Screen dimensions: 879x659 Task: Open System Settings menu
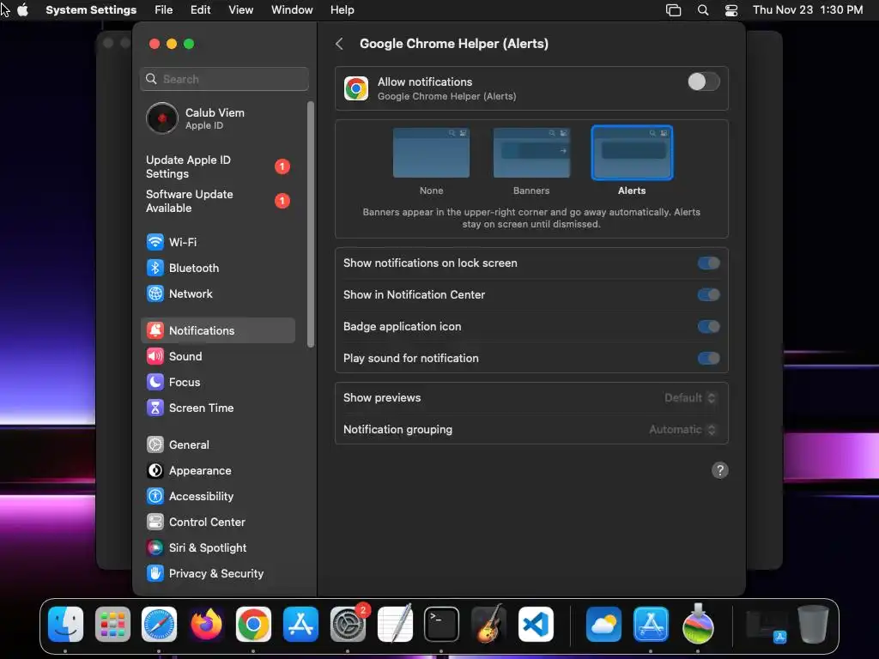[x=91, y=10]
